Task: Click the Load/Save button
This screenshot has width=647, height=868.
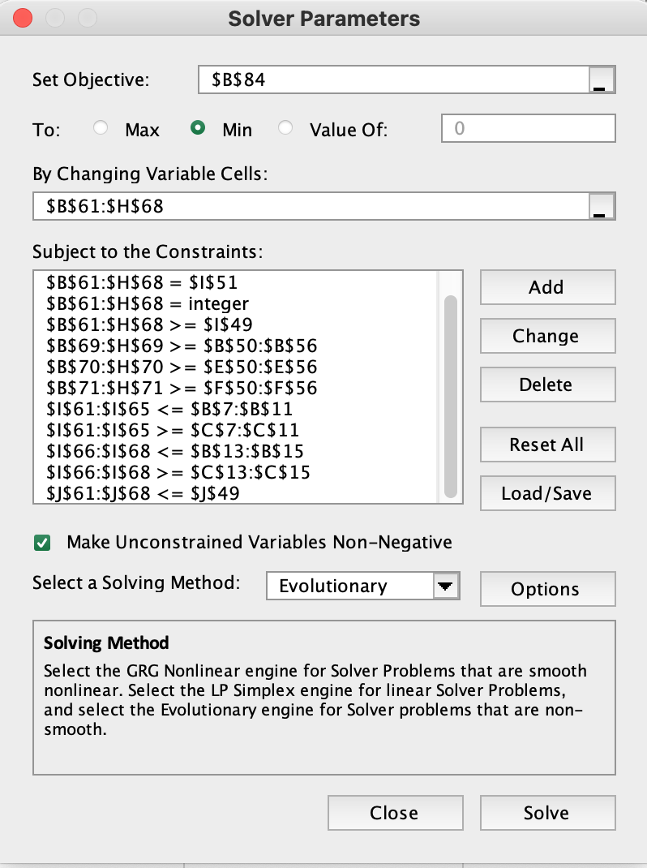Action: click(547, 493)
